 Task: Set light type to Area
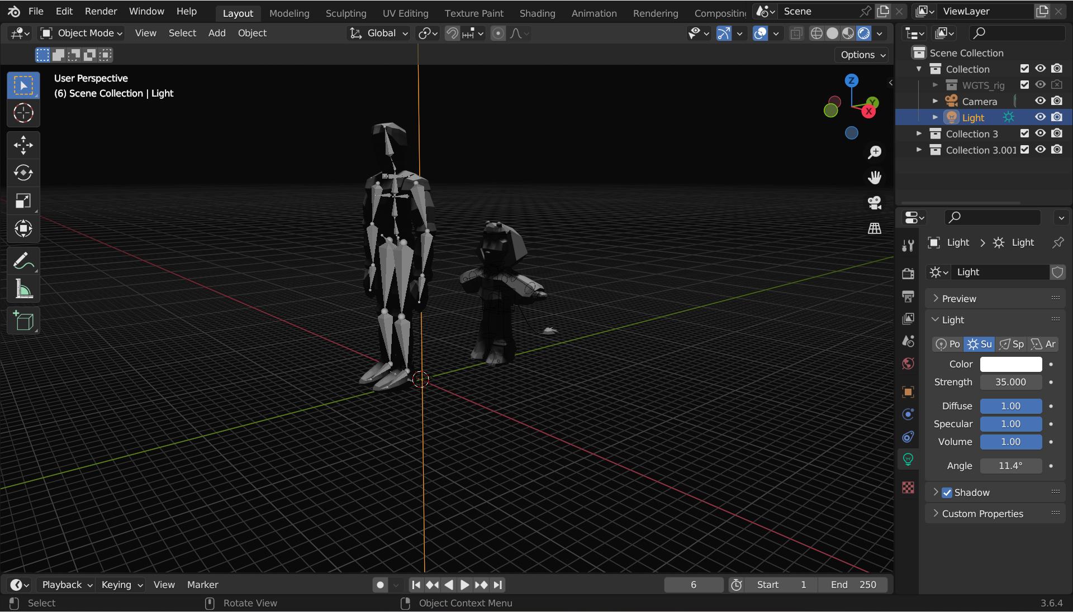tap(1043, 344)
